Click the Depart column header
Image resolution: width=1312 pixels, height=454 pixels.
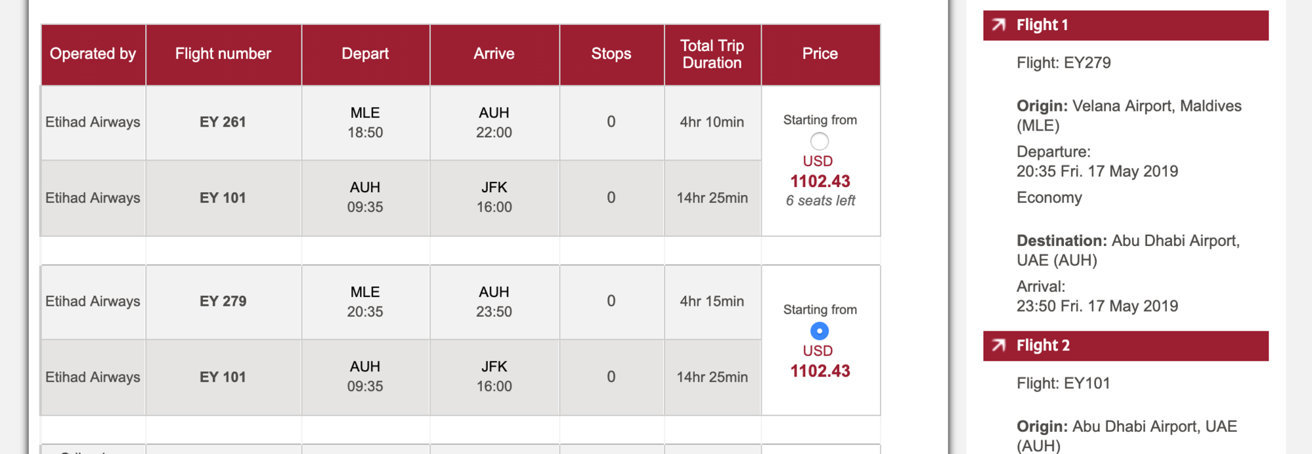365,54
